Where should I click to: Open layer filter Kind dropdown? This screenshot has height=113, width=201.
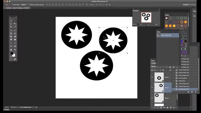154,63
